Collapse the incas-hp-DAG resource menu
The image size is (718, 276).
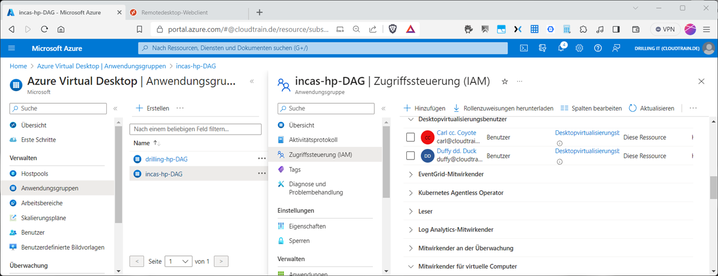383,108
